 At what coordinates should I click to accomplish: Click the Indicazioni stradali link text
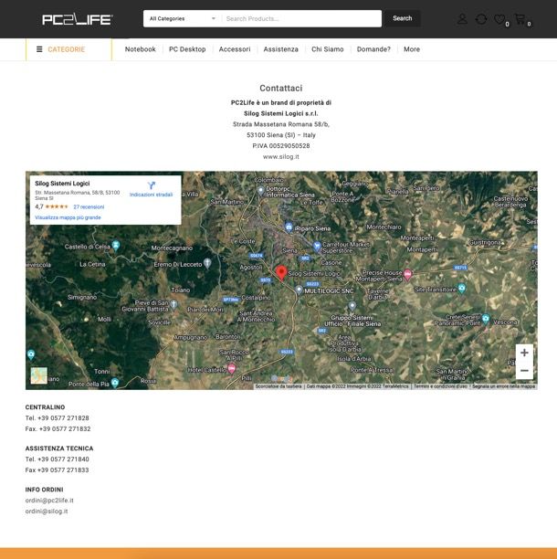coord(151,195)
